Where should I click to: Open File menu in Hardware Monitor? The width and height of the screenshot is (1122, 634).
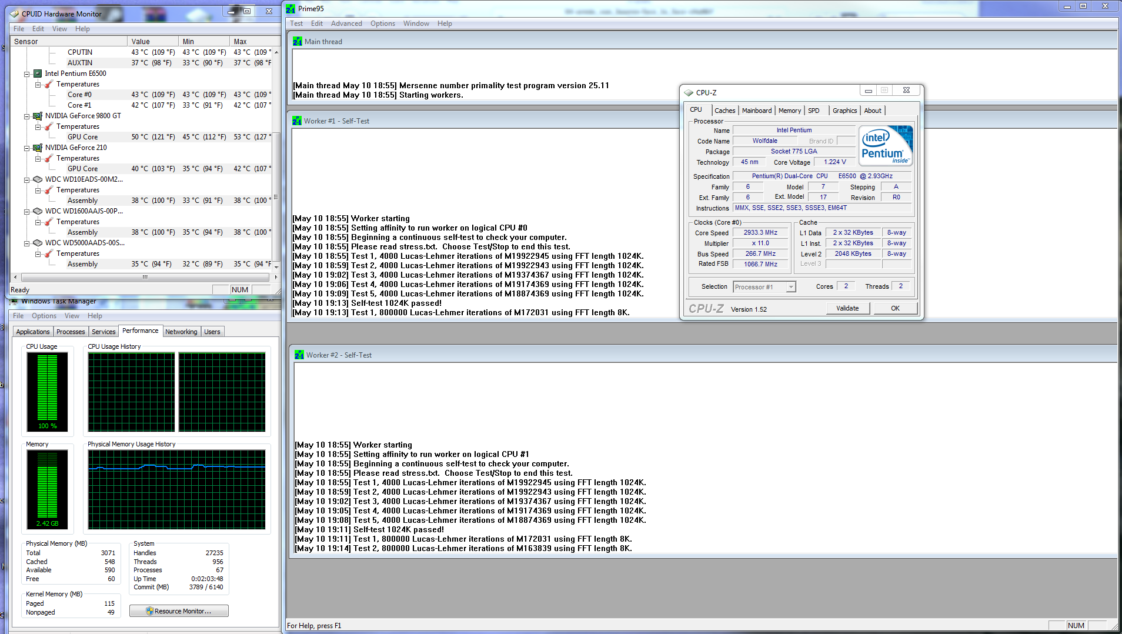tap(19, 29)
